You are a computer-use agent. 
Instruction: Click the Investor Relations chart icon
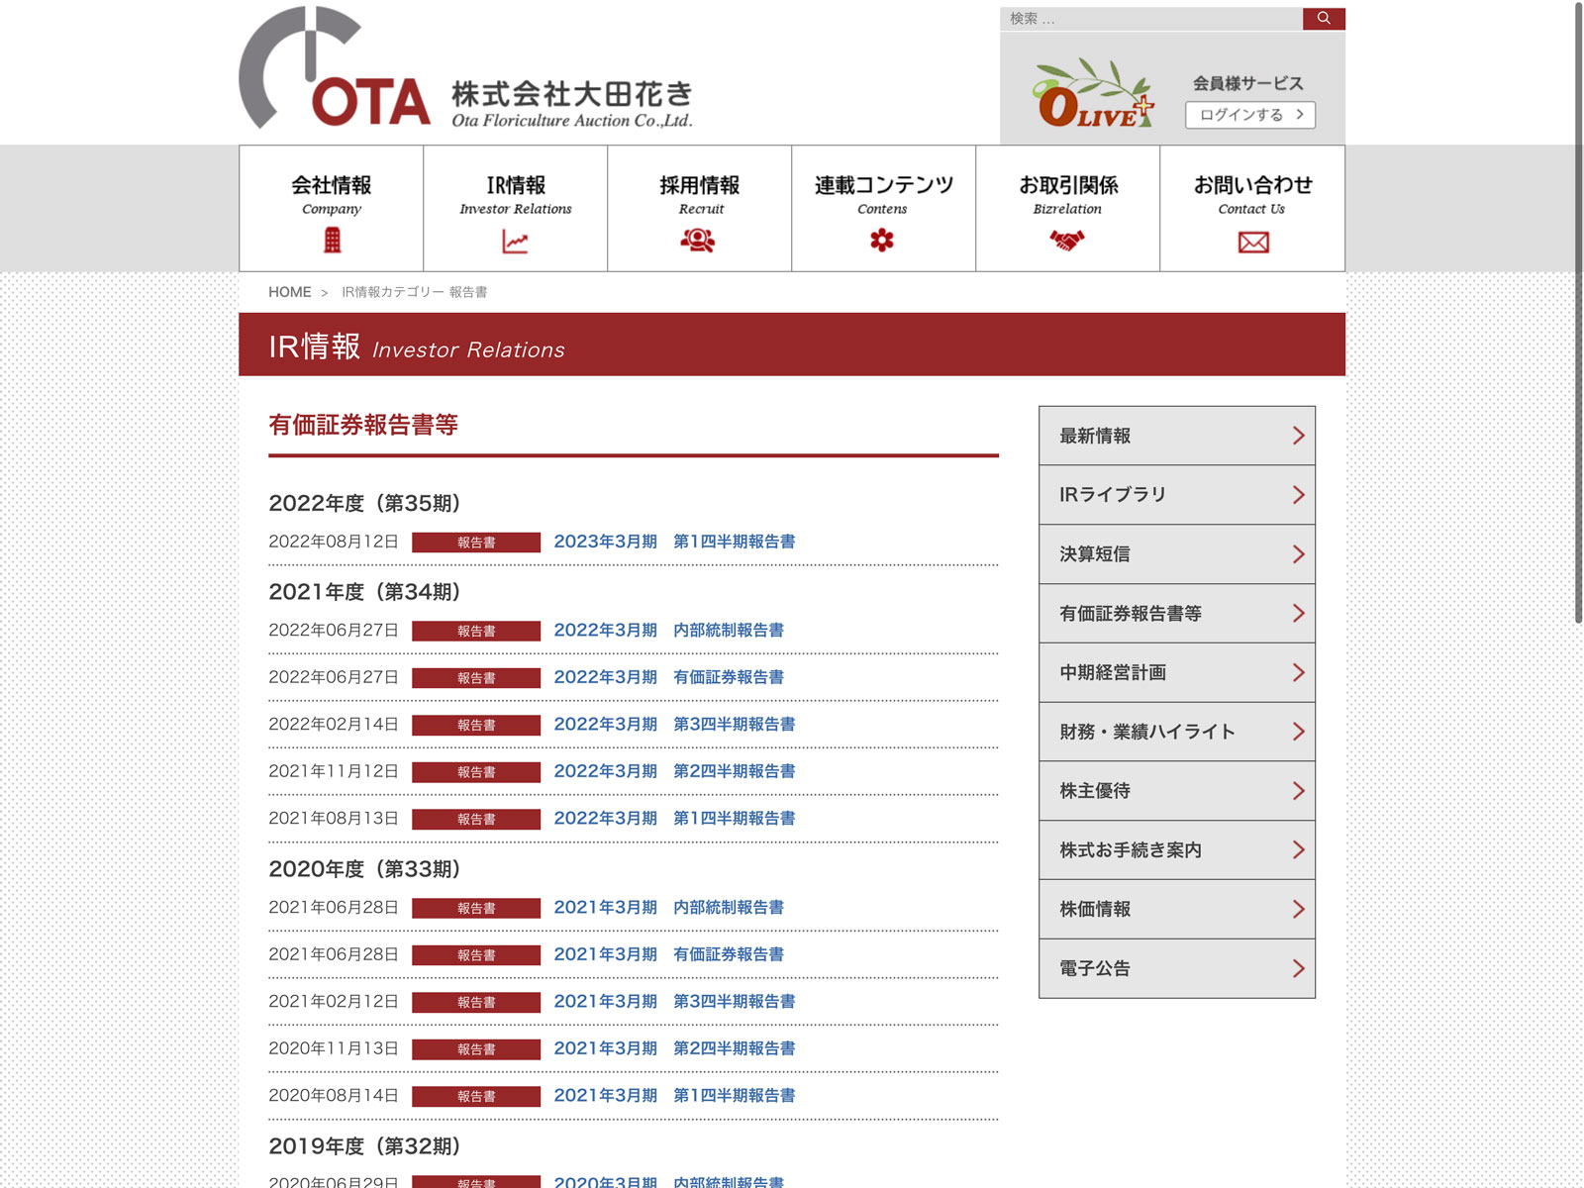click(515, 242)
